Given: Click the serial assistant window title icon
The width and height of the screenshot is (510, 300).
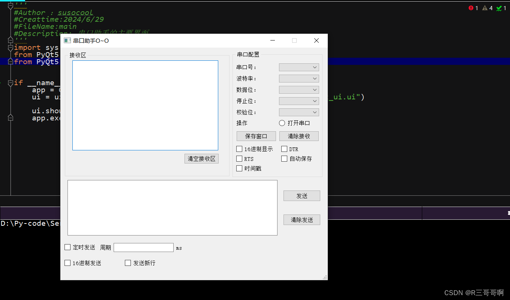Looking at the screenshot, I should click(67, 40).
